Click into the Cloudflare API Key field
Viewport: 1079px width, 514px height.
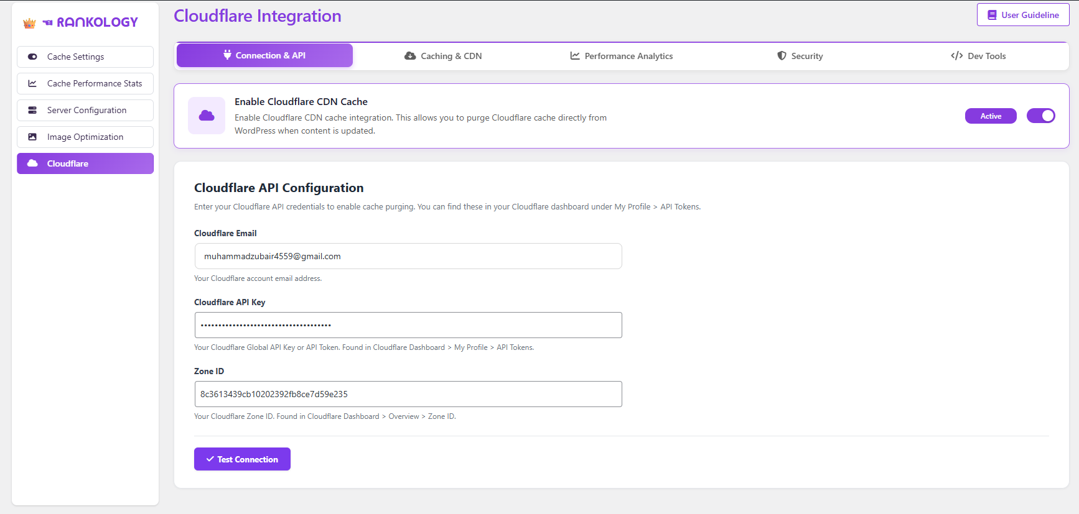(408, 325)
